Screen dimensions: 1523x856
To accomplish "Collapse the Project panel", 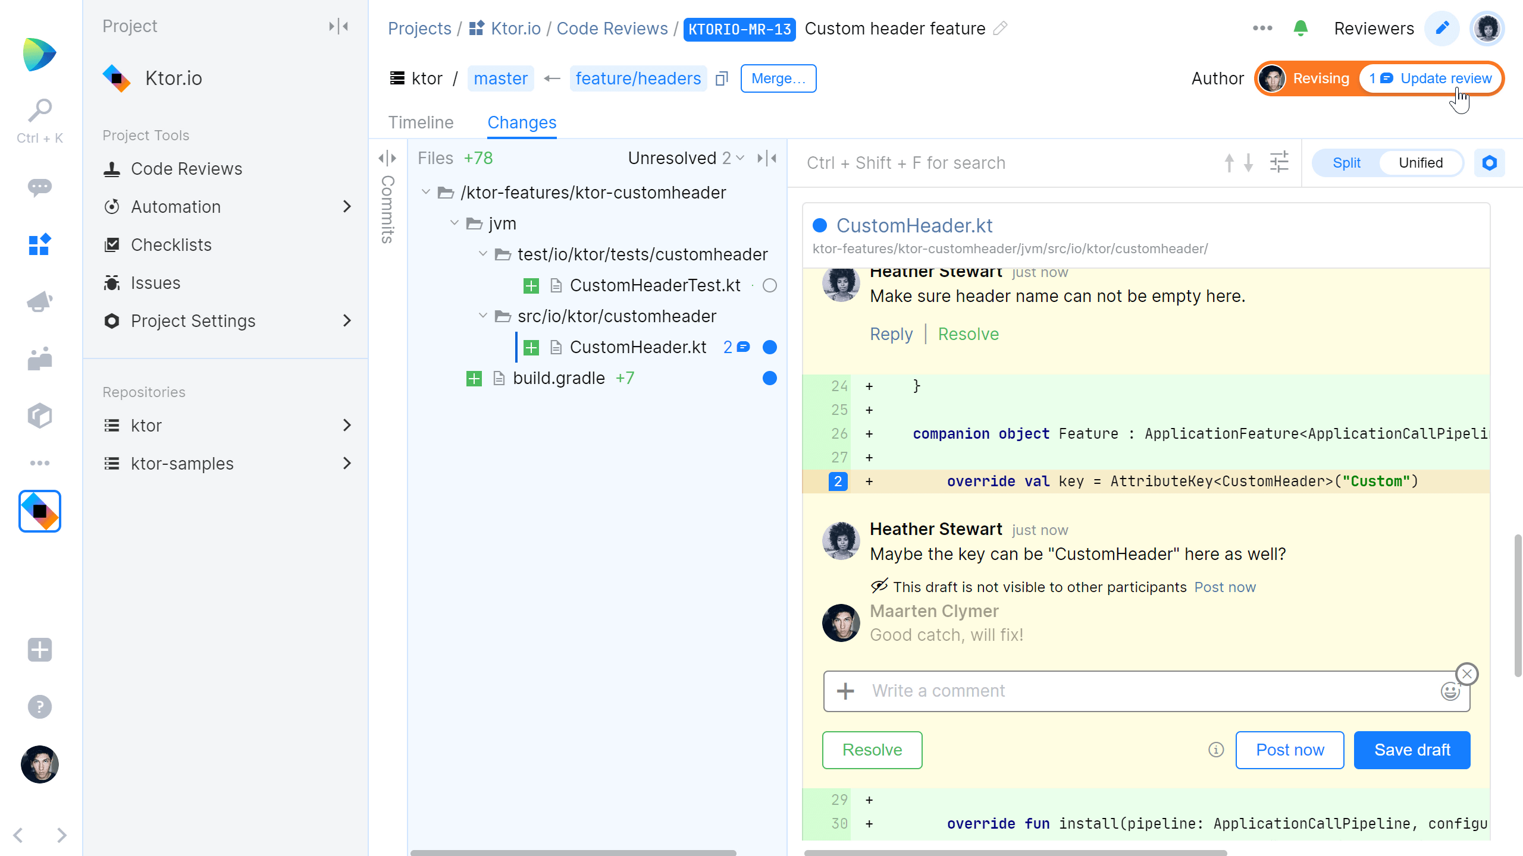I will [339, 26].
